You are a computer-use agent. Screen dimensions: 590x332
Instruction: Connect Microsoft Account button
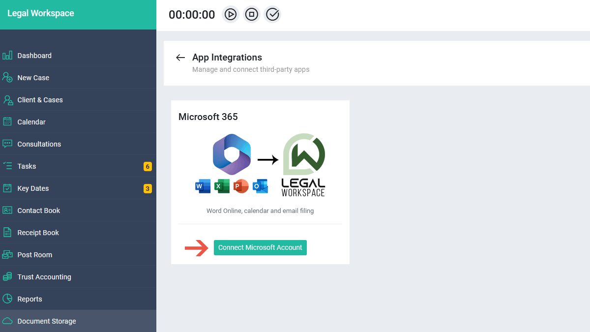[x=260, y=247]
